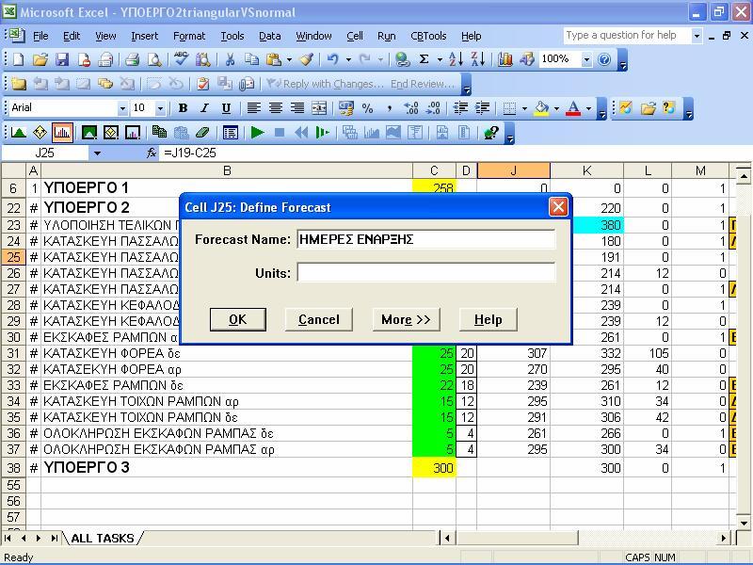This screenshot has width=753, height=565.
Task: Open the Run menu
Action: [x=386, y=36]
